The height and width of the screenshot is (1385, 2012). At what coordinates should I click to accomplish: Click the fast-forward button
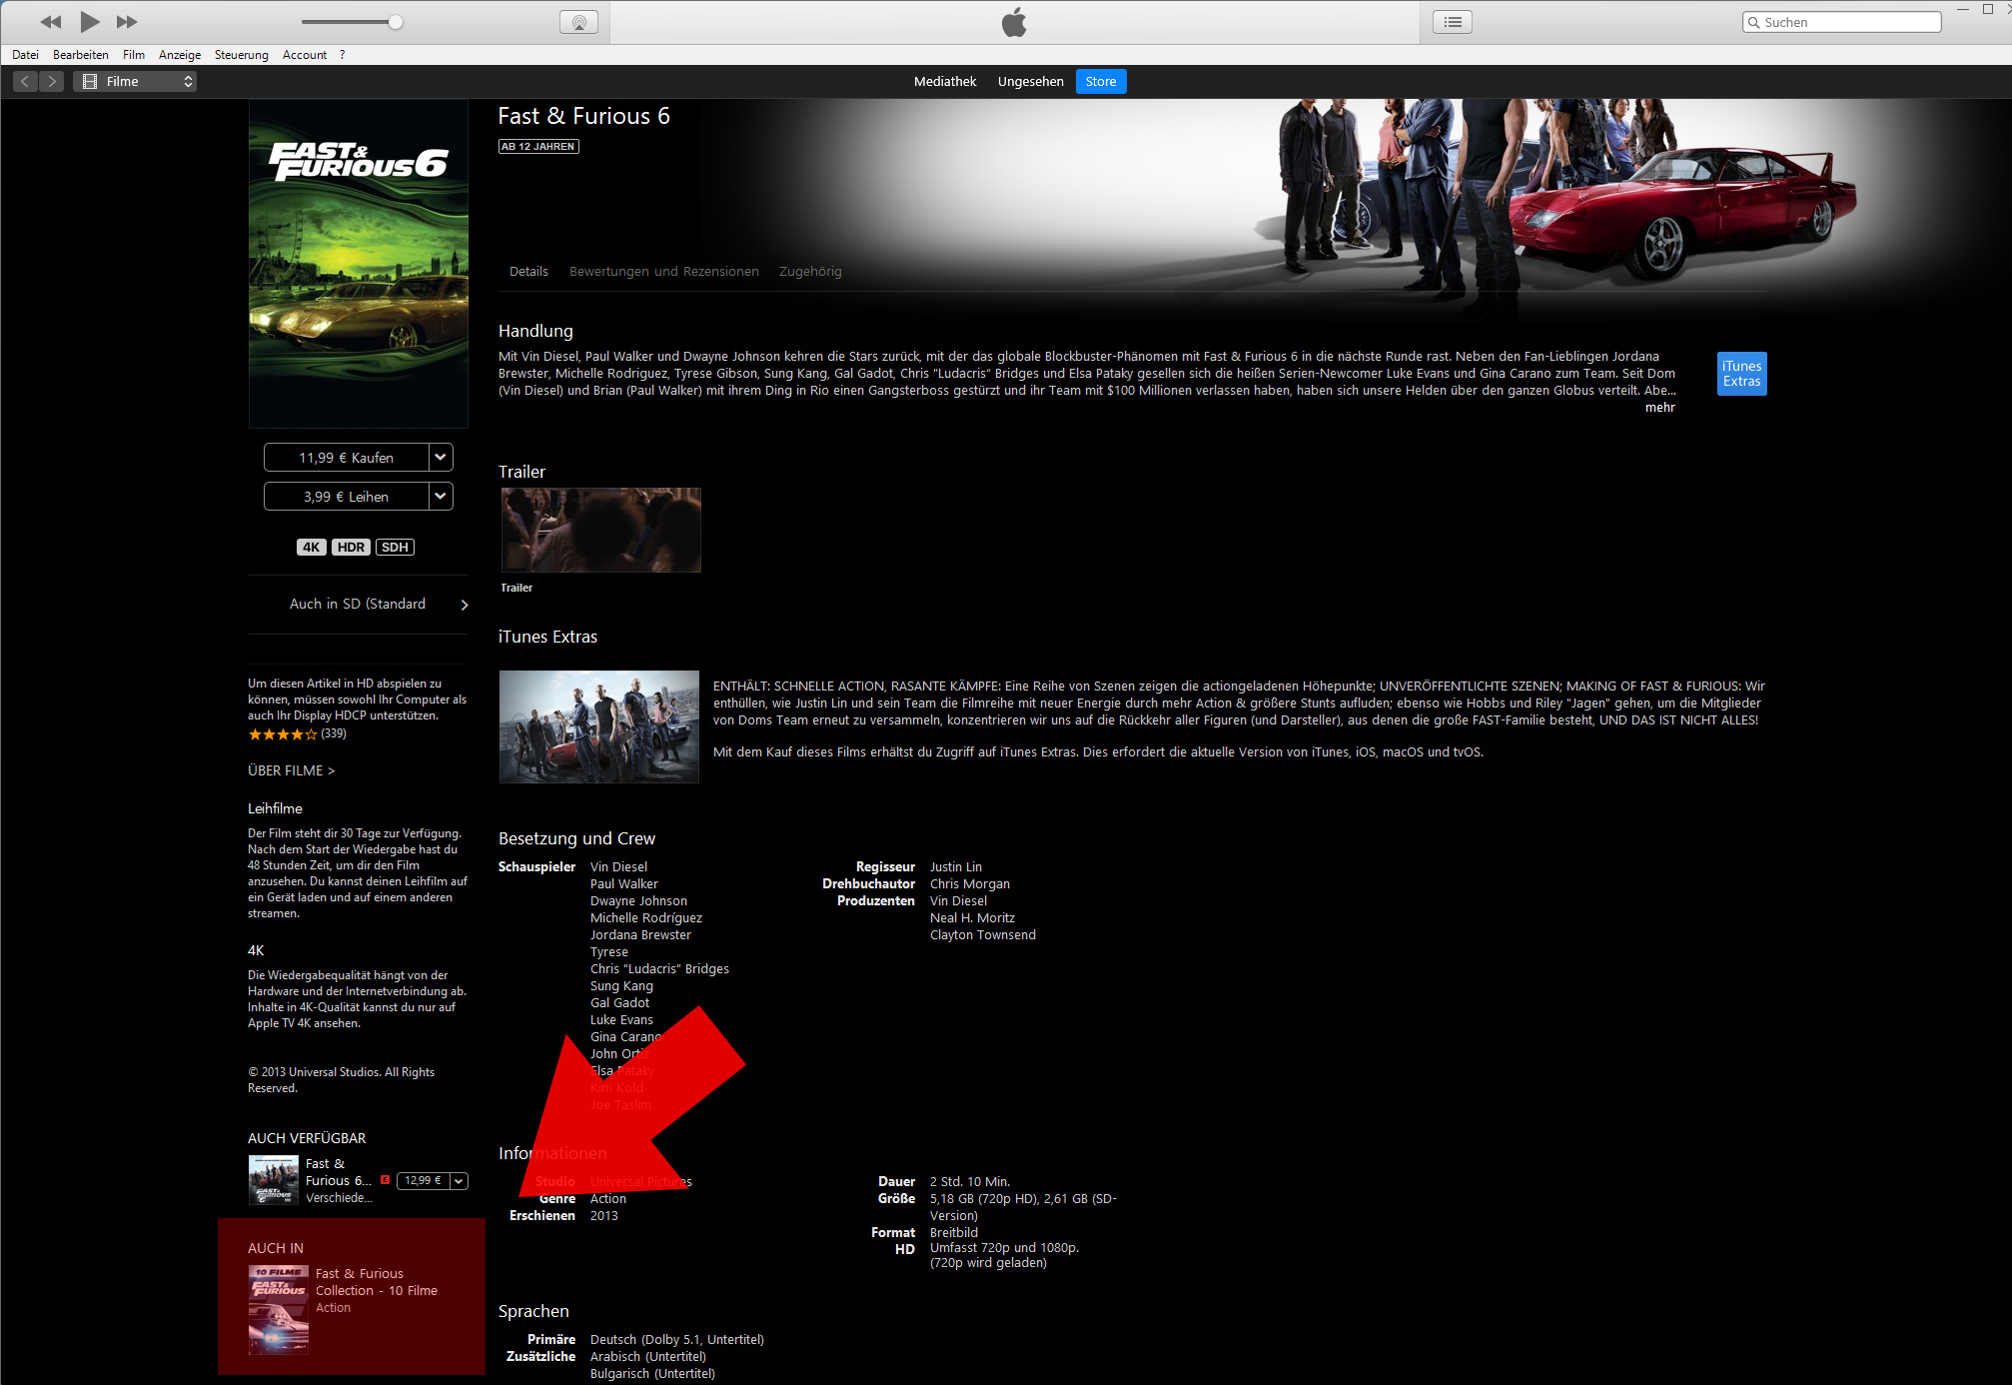pos(127,22)
